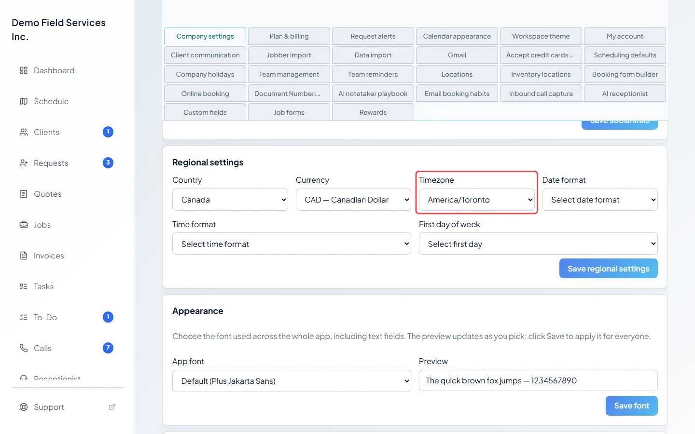Click the external link icon beside Support
This screenshot has height=434, width=695.
pos(112,407)
